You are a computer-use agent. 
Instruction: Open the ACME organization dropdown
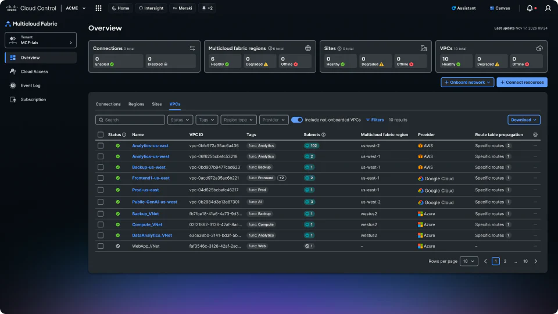[x=76, y=8]
